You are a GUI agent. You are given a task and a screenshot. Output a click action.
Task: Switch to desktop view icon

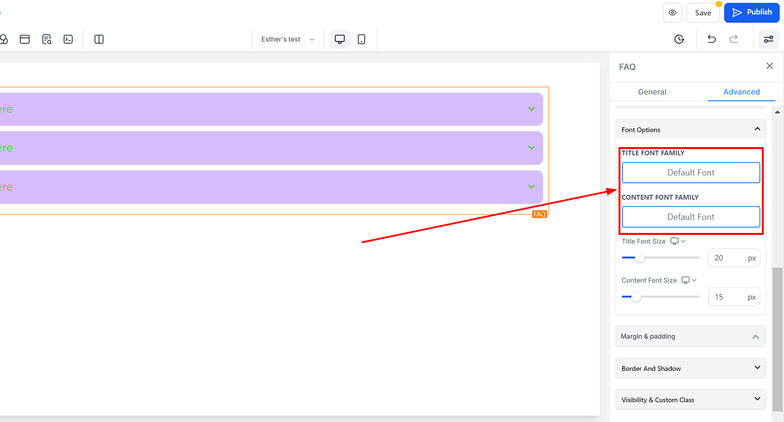click(340, 39)
